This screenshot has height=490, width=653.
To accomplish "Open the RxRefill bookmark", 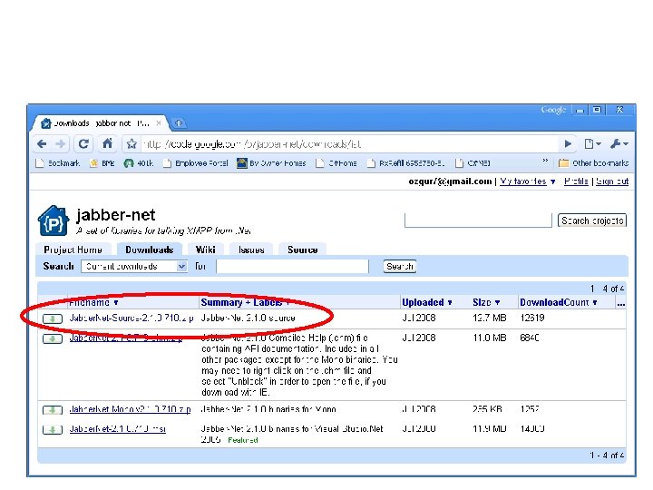I will pyautogui.click(x=406, y=163).
